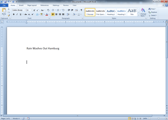Select Align Text Right
The width and height of the screenshot is (168, 120).
(x=60, y=14)
